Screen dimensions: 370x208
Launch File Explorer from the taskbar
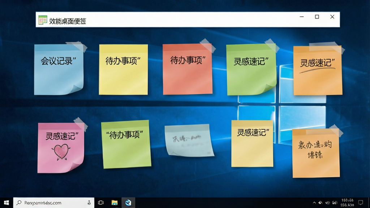point(115,203)
